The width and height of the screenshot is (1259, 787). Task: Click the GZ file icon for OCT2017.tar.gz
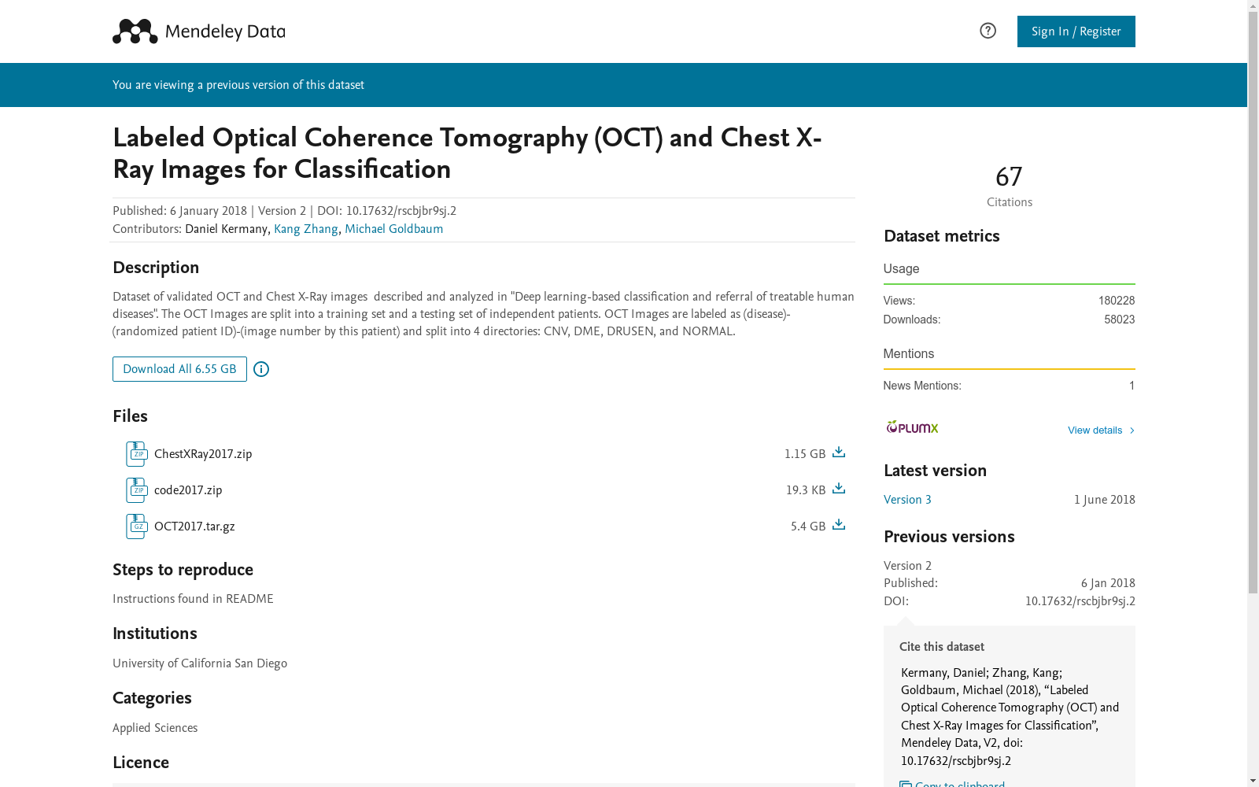pyautogui.click(x=136, y=527)
